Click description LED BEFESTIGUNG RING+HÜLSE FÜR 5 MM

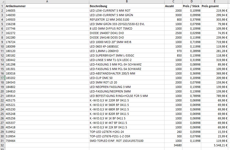(x=127, y=96)
